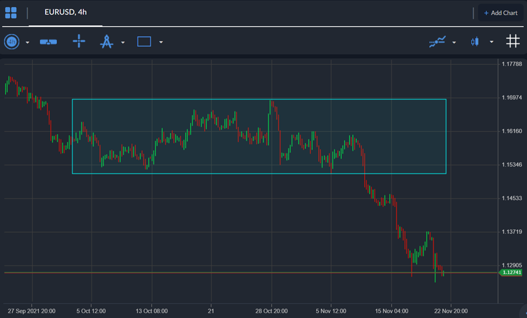The height and width of the screenshot is (318, 527).
Task: Click the 1.16974 price axis label
Action: 512,98
